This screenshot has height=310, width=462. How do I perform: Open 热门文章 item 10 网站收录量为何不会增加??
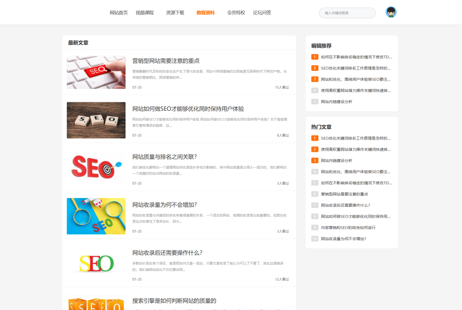(x=343, y=238)
